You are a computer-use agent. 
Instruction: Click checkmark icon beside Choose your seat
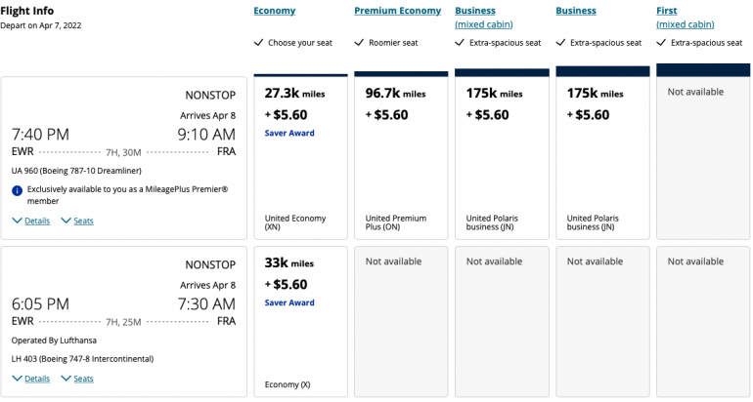coord(258,43)
